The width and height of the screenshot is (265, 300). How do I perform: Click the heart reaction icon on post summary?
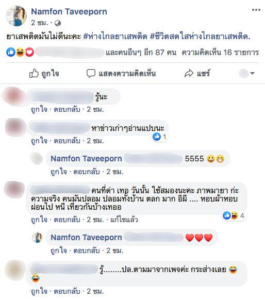[x=29, y=52]
